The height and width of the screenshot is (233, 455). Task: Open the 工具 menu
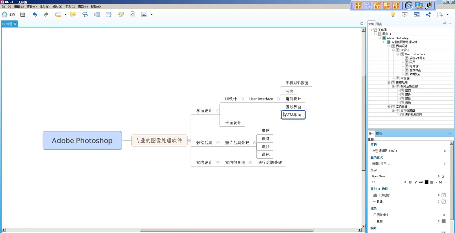70,7
